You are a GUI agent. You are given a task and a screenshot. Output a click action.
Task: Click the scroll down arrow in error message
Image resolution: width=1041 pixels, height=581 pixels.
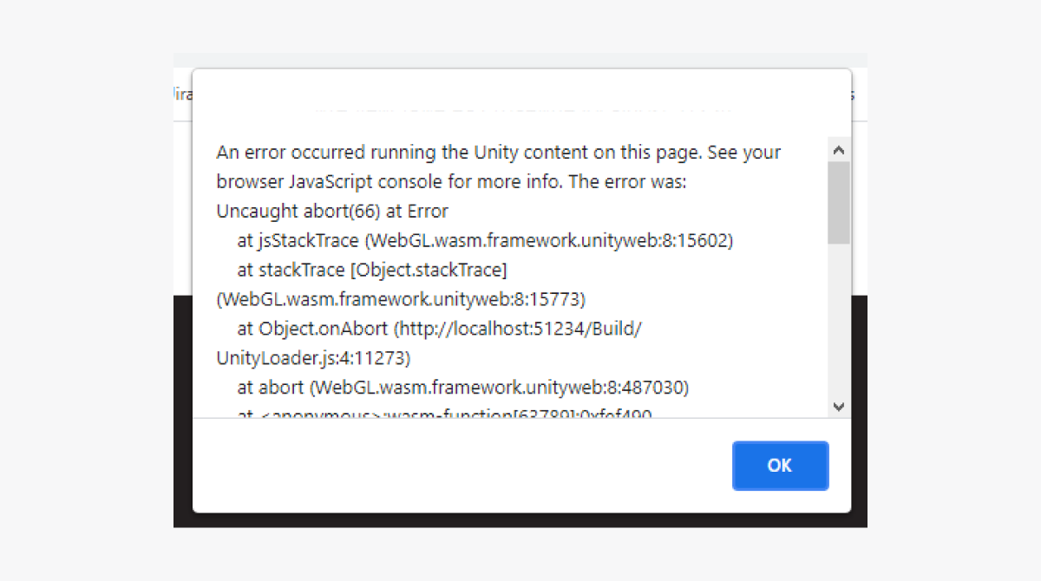tap(839, 406)
